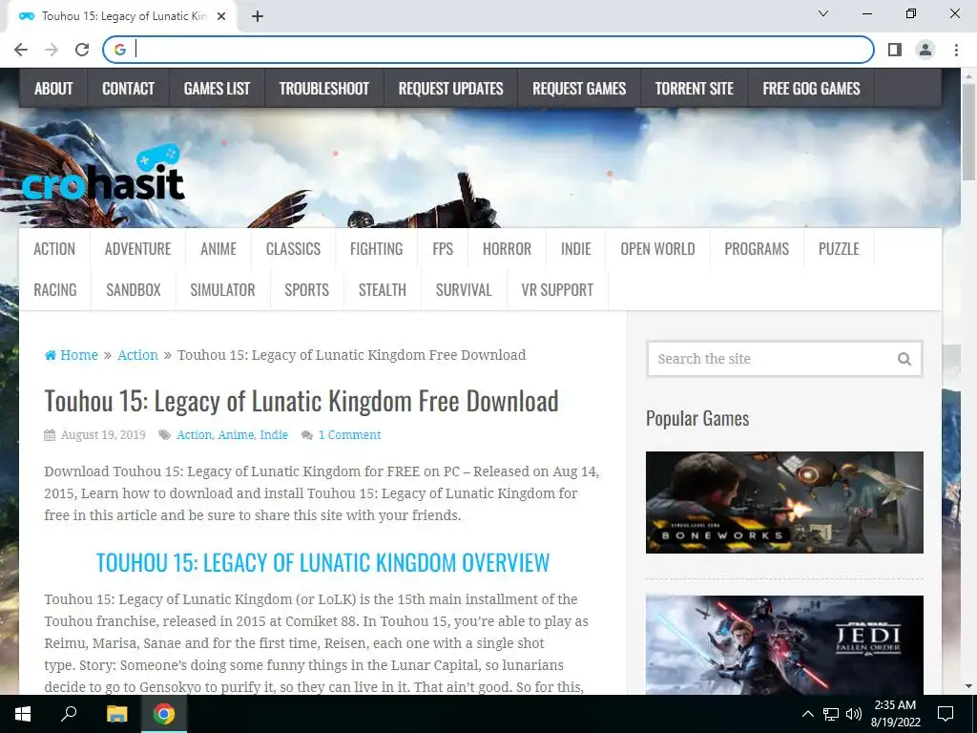The image size is (977, 733).
Task: Select the INDIE category
Action: coord(575,249)
